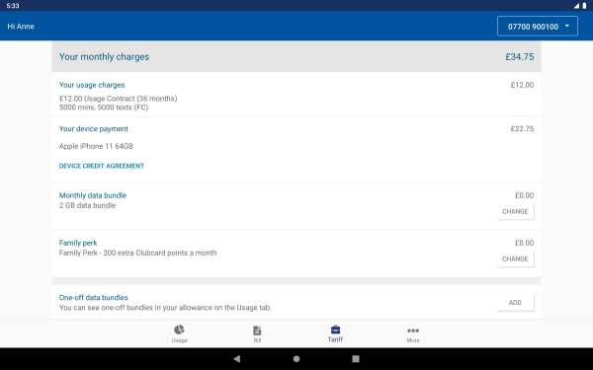Select the 'Your device payment' title
This screenshot has height=370, width=593.
click(94, 129)
